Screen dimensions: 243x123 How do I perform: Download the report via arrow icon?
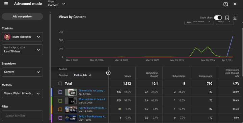coord(235,17)
